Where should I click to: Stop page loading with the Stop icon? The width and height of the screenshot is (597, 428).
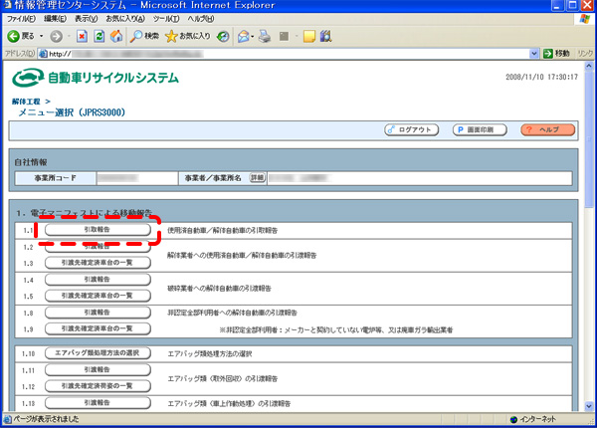click(x=82, y=36)
